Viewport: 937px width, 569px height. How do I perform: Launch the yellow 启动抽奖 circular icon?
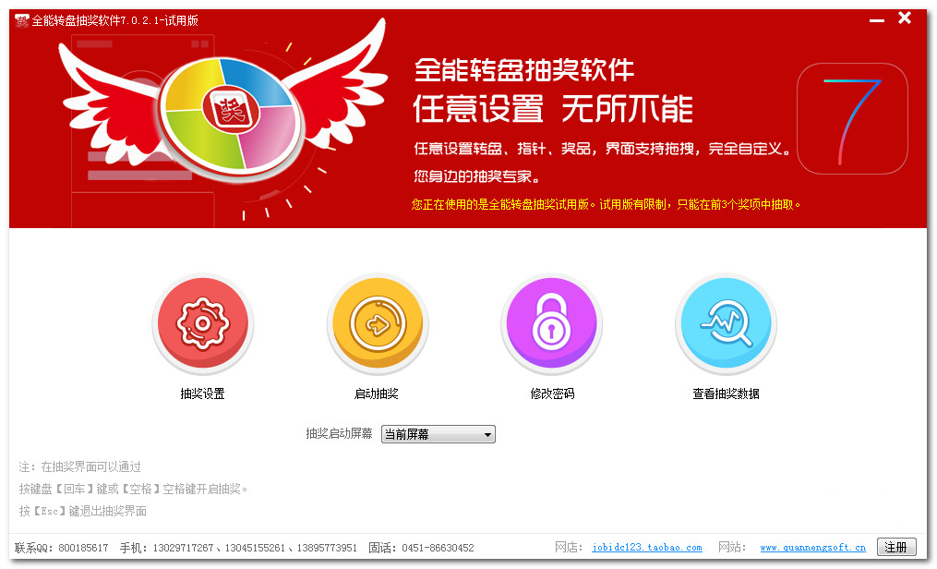tap(377, 324)
